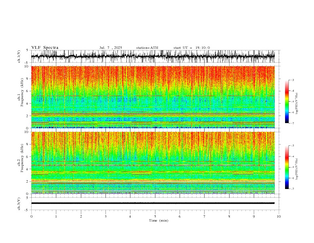
Task: Click the ch.1 colorbar "-3" tick label
Action: pyautogui.click(x=293, y=80)
